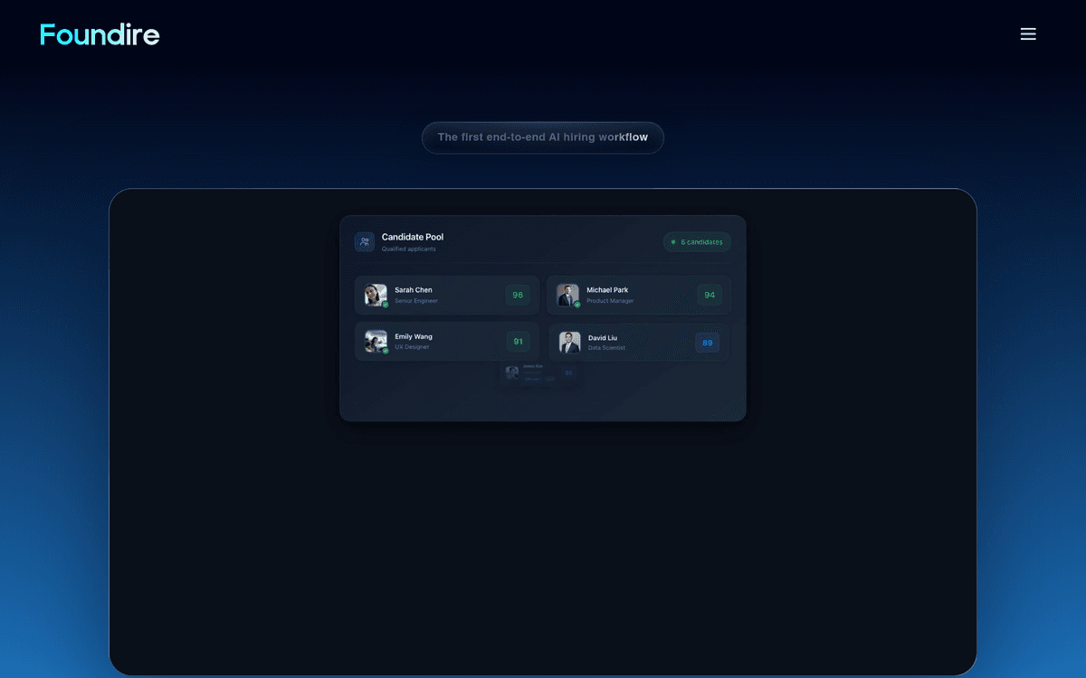This screenshot has width=1086, height=678.
Task: Click Sarah Chen's avatar photo
Action: click(376, 295)
